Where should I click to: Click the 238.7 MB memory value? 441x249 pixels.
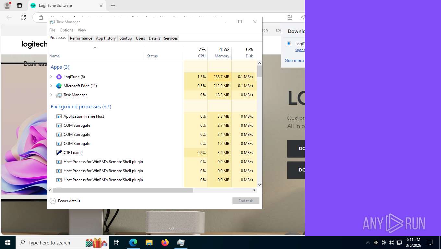click(x=221, y=77)
